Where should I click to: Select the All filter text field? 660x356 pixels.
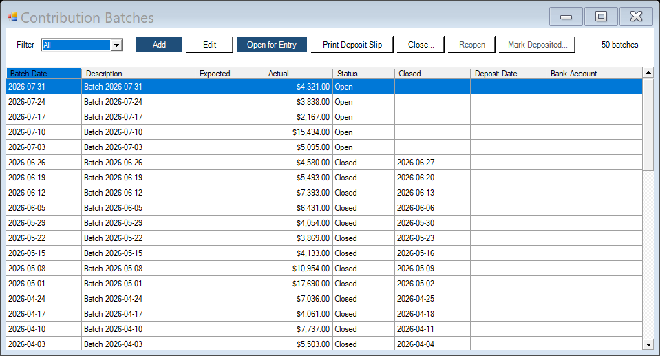(76, 45)
